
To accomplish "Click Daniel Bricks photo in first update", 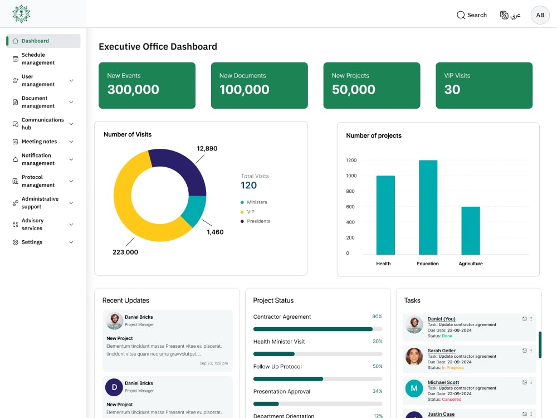I will (114, 322).
